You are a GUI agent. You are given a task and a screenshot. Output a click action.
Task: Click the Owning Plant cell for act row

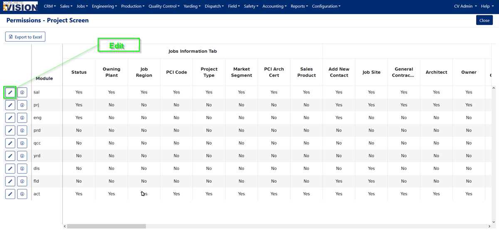click(111, 194)
